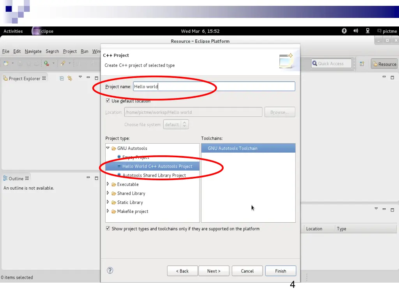Click the annotation marker toolbar icon
The height and width of the screenshot is (299, 399).
63,63
